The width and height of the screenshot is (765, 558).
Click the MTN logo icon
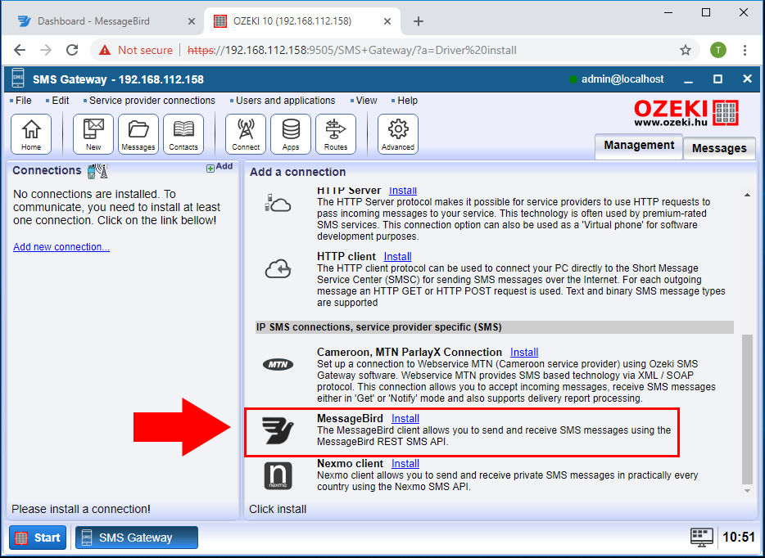pos(278,364)
